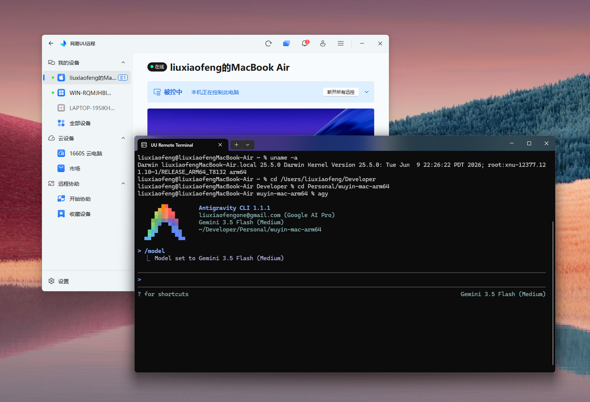Image resolution: width=590 pixels, height=402 pixels.
Task: Click the 网易UU远程 app logo
Action: (x=64, y=43)
